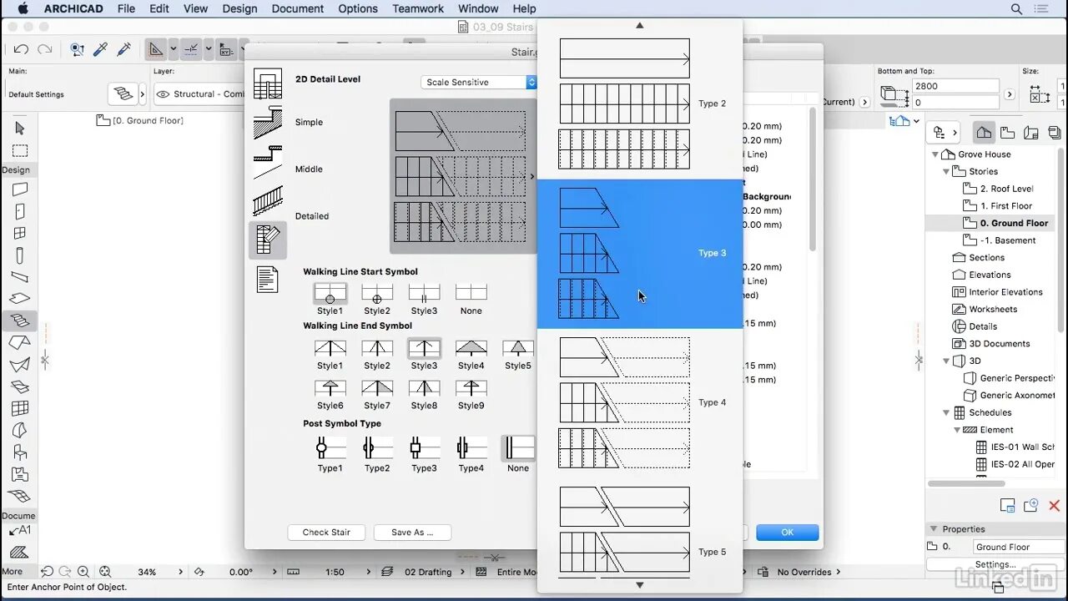Select Walking Line Start Symbol Style1
The image size is (1068, 601).
click(x=330, y=299)
